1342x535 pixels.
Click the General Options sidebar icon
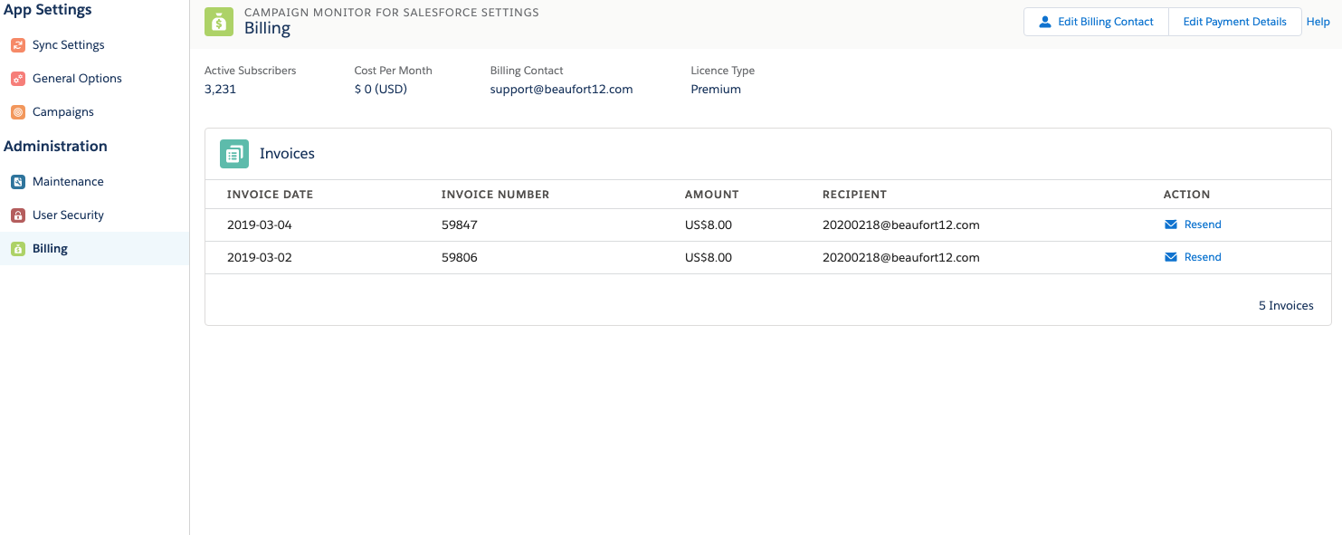pyautogui.click(x=18, y=79)
